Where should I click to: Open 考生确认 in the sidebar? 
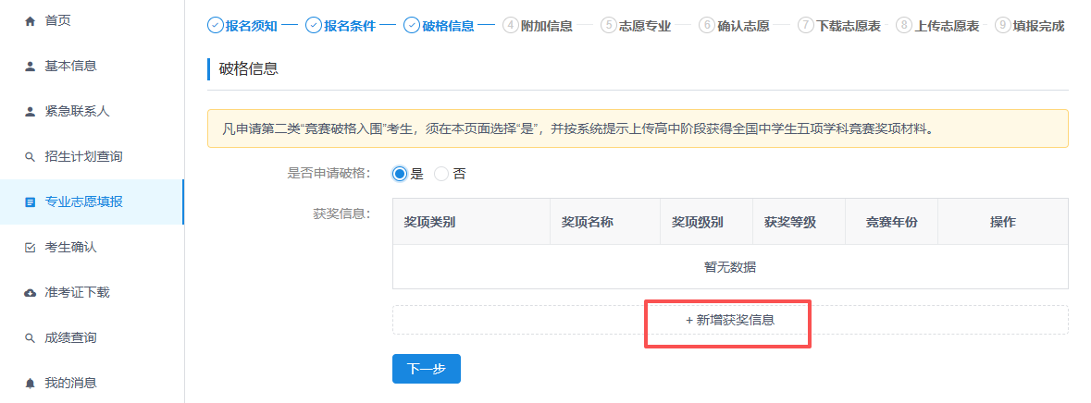pos(70,247)
